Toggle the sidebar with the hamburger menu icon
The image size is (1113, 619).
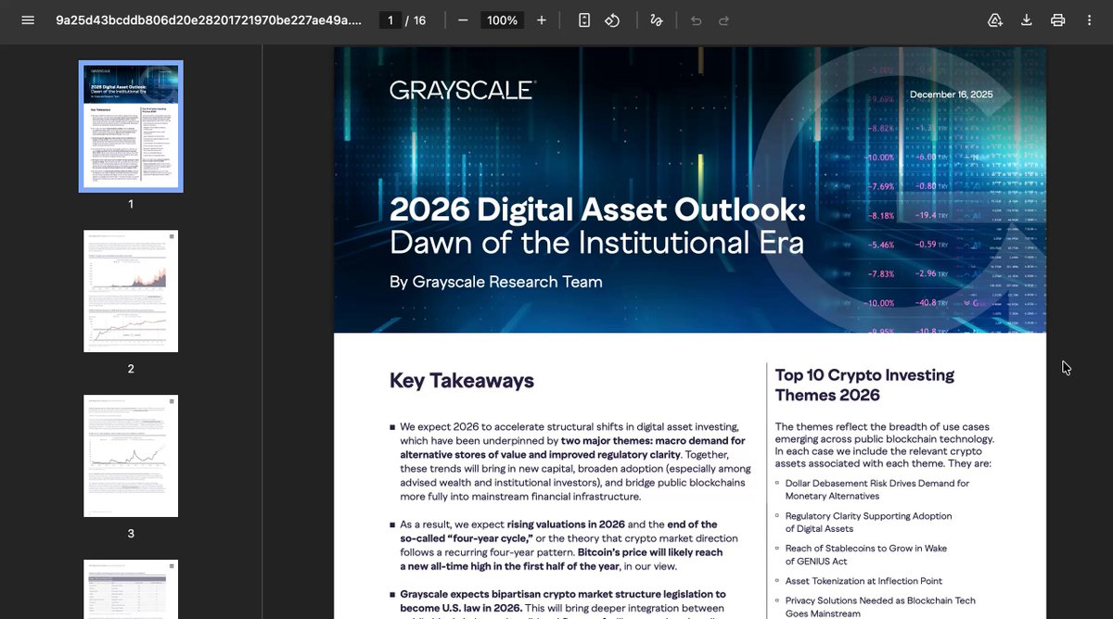[28, 20]
